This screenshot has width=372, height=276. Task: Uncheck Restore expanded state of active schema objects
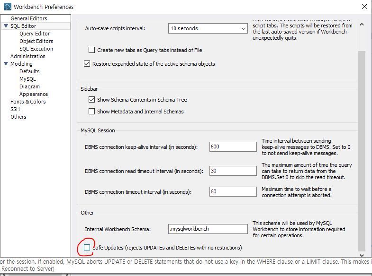87,64
